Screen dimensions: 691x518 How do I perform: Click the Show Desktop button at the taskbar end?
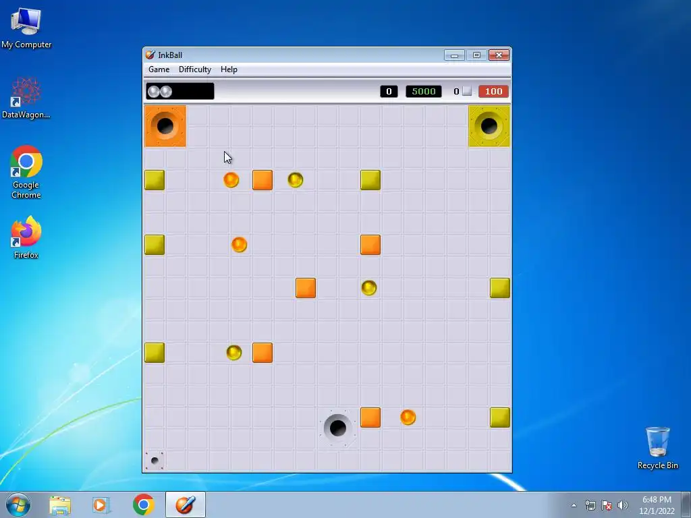coord(686,505)
